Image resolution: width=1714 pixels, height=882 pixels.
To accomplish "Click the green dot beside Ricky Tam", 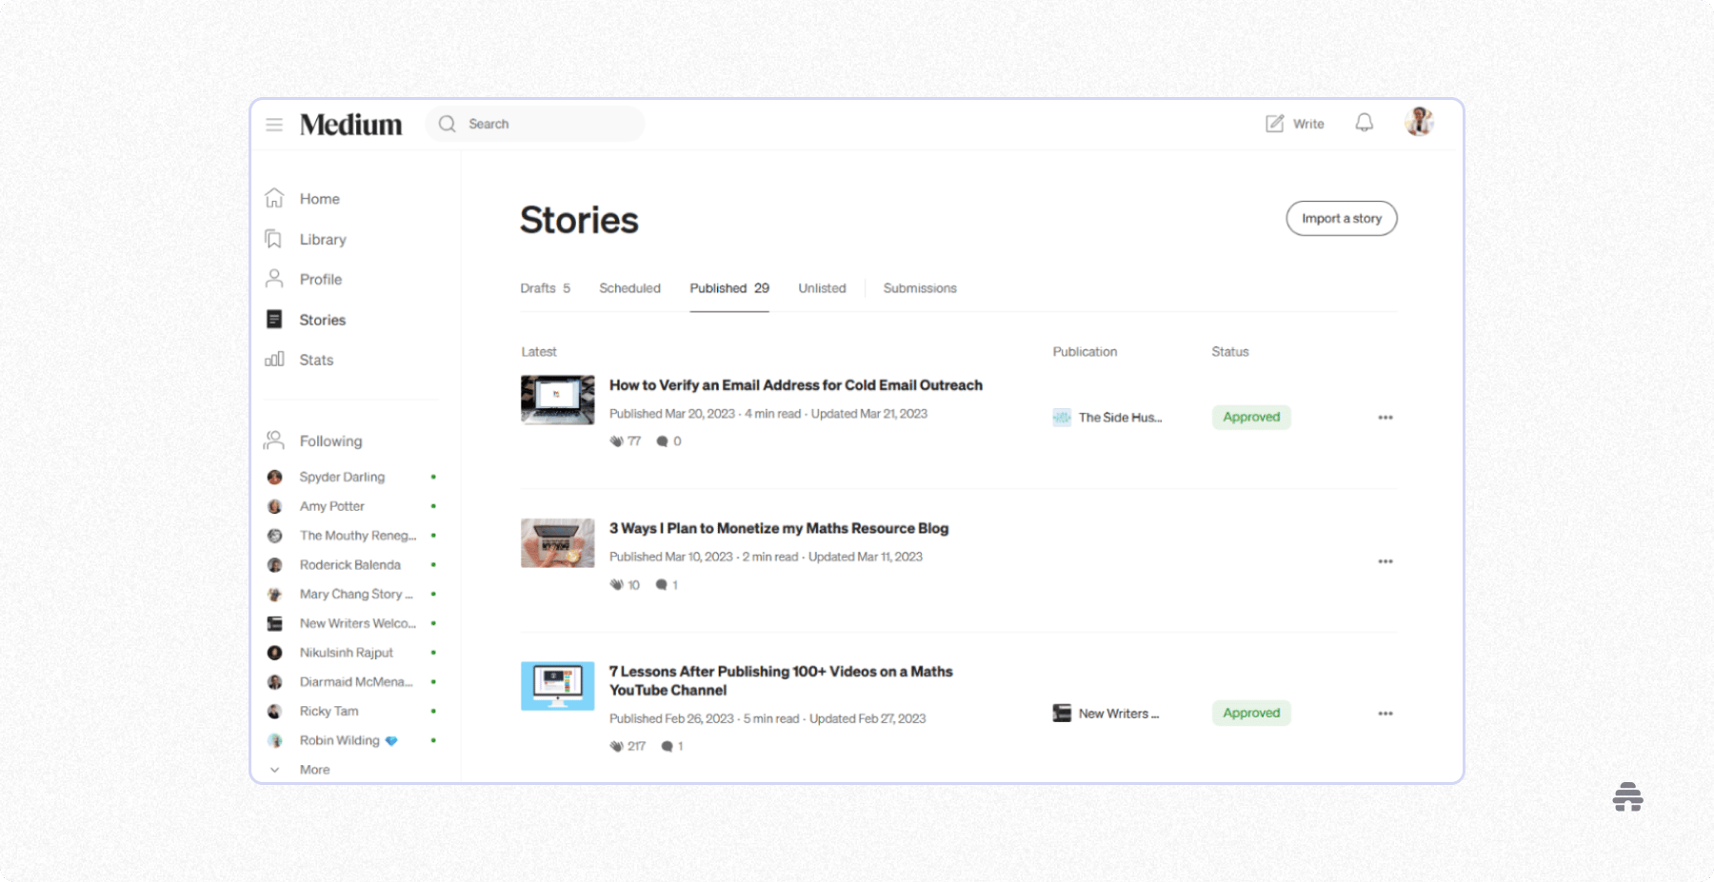I will 434,711.
